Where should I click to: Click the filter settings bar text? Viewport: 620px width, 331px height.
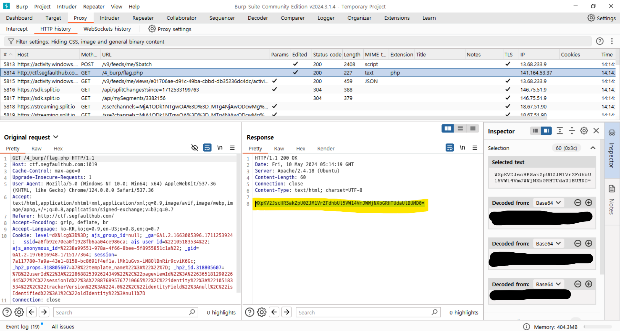tap(90, 42)
